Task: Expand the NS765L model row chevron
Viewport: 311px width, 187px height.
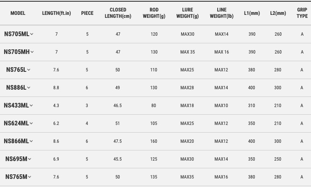Action: pos(29,70)
